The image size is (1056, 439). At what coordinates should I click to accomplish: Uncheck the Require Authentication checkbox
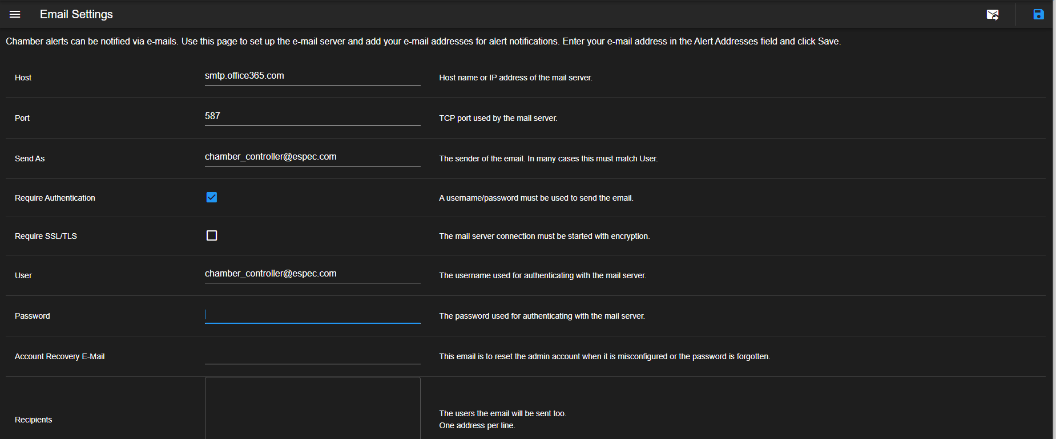212,197
